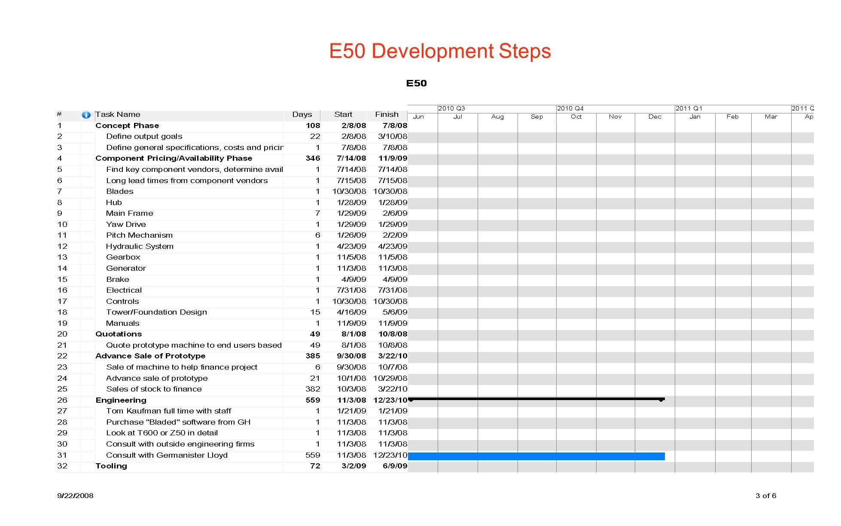Click the Electrical task

click(124, 290)
